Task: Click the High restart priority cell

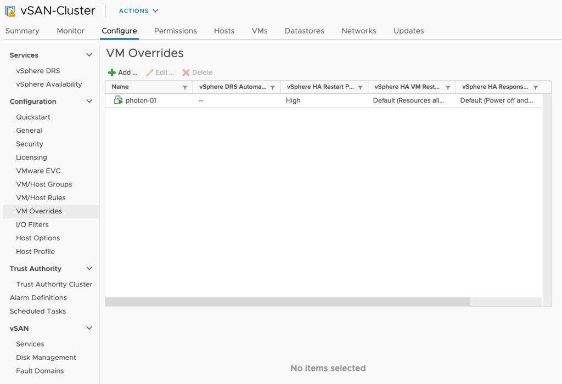Action: coord(293,100)
